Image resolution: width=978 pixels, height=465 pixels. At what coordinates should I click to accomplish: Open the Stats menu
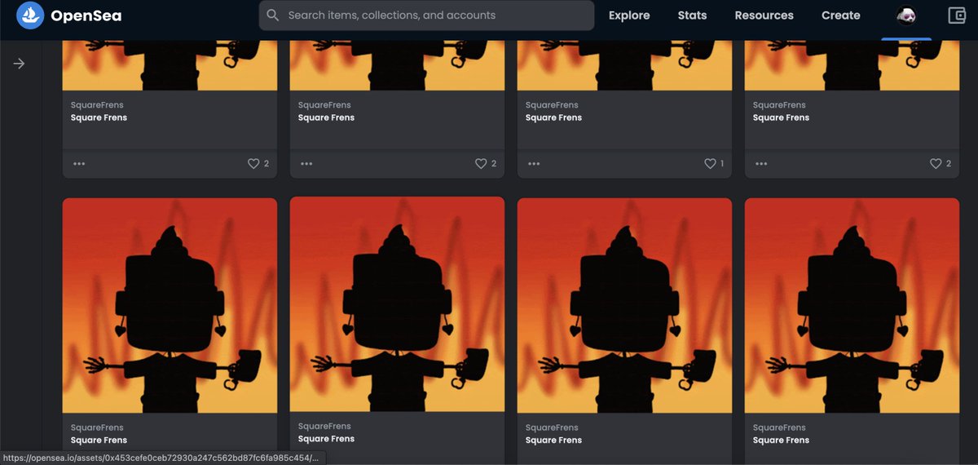pos(692,15)
